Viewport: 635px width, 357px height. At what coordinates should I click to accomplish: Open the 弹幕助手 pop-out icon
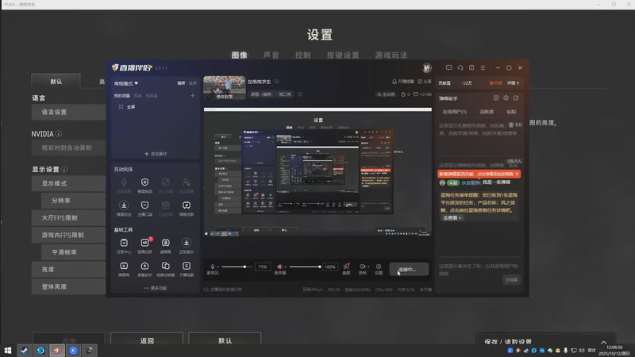(x=516, y=98)
